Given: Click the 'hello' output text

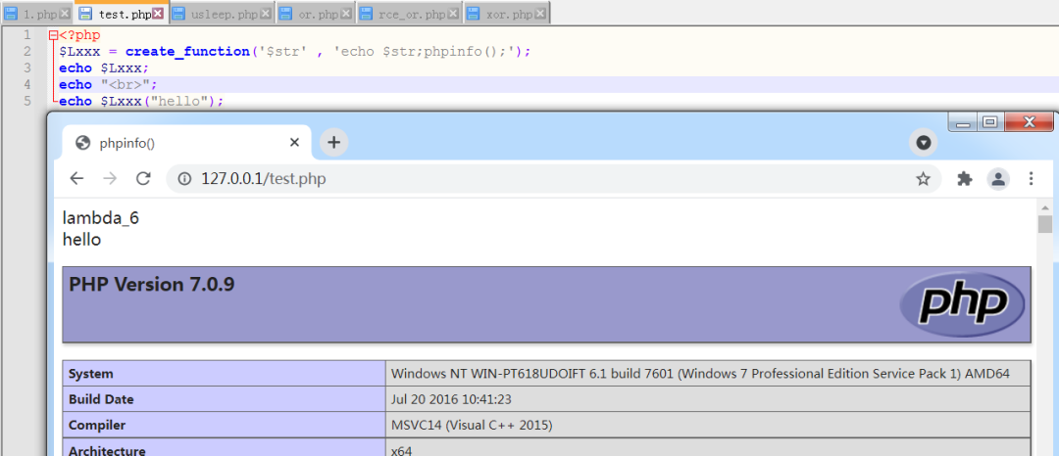Looking at the screenshot, I should coord(81,239).
